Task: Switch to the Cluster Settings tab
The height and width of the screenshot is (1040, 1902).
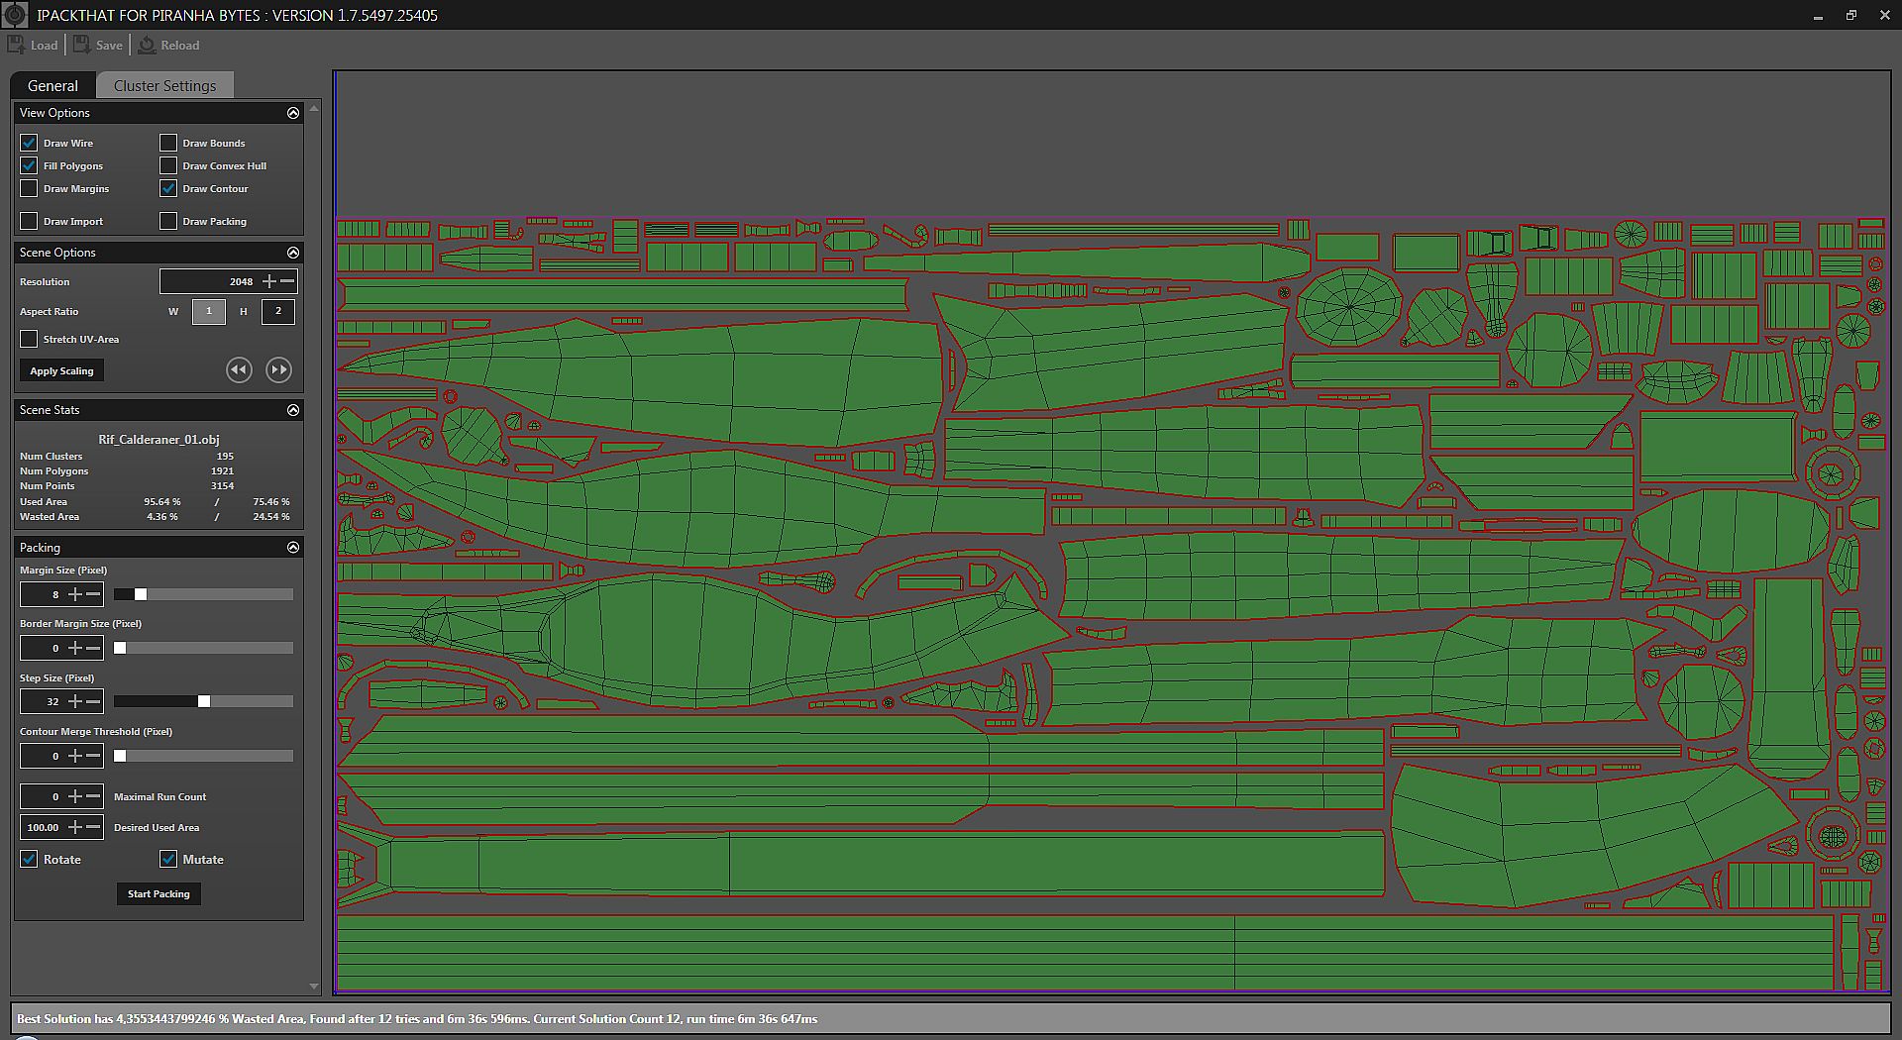Action: click(164, 86)
